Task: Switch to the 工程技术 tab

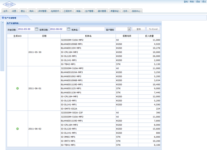Action: point(68,11)
